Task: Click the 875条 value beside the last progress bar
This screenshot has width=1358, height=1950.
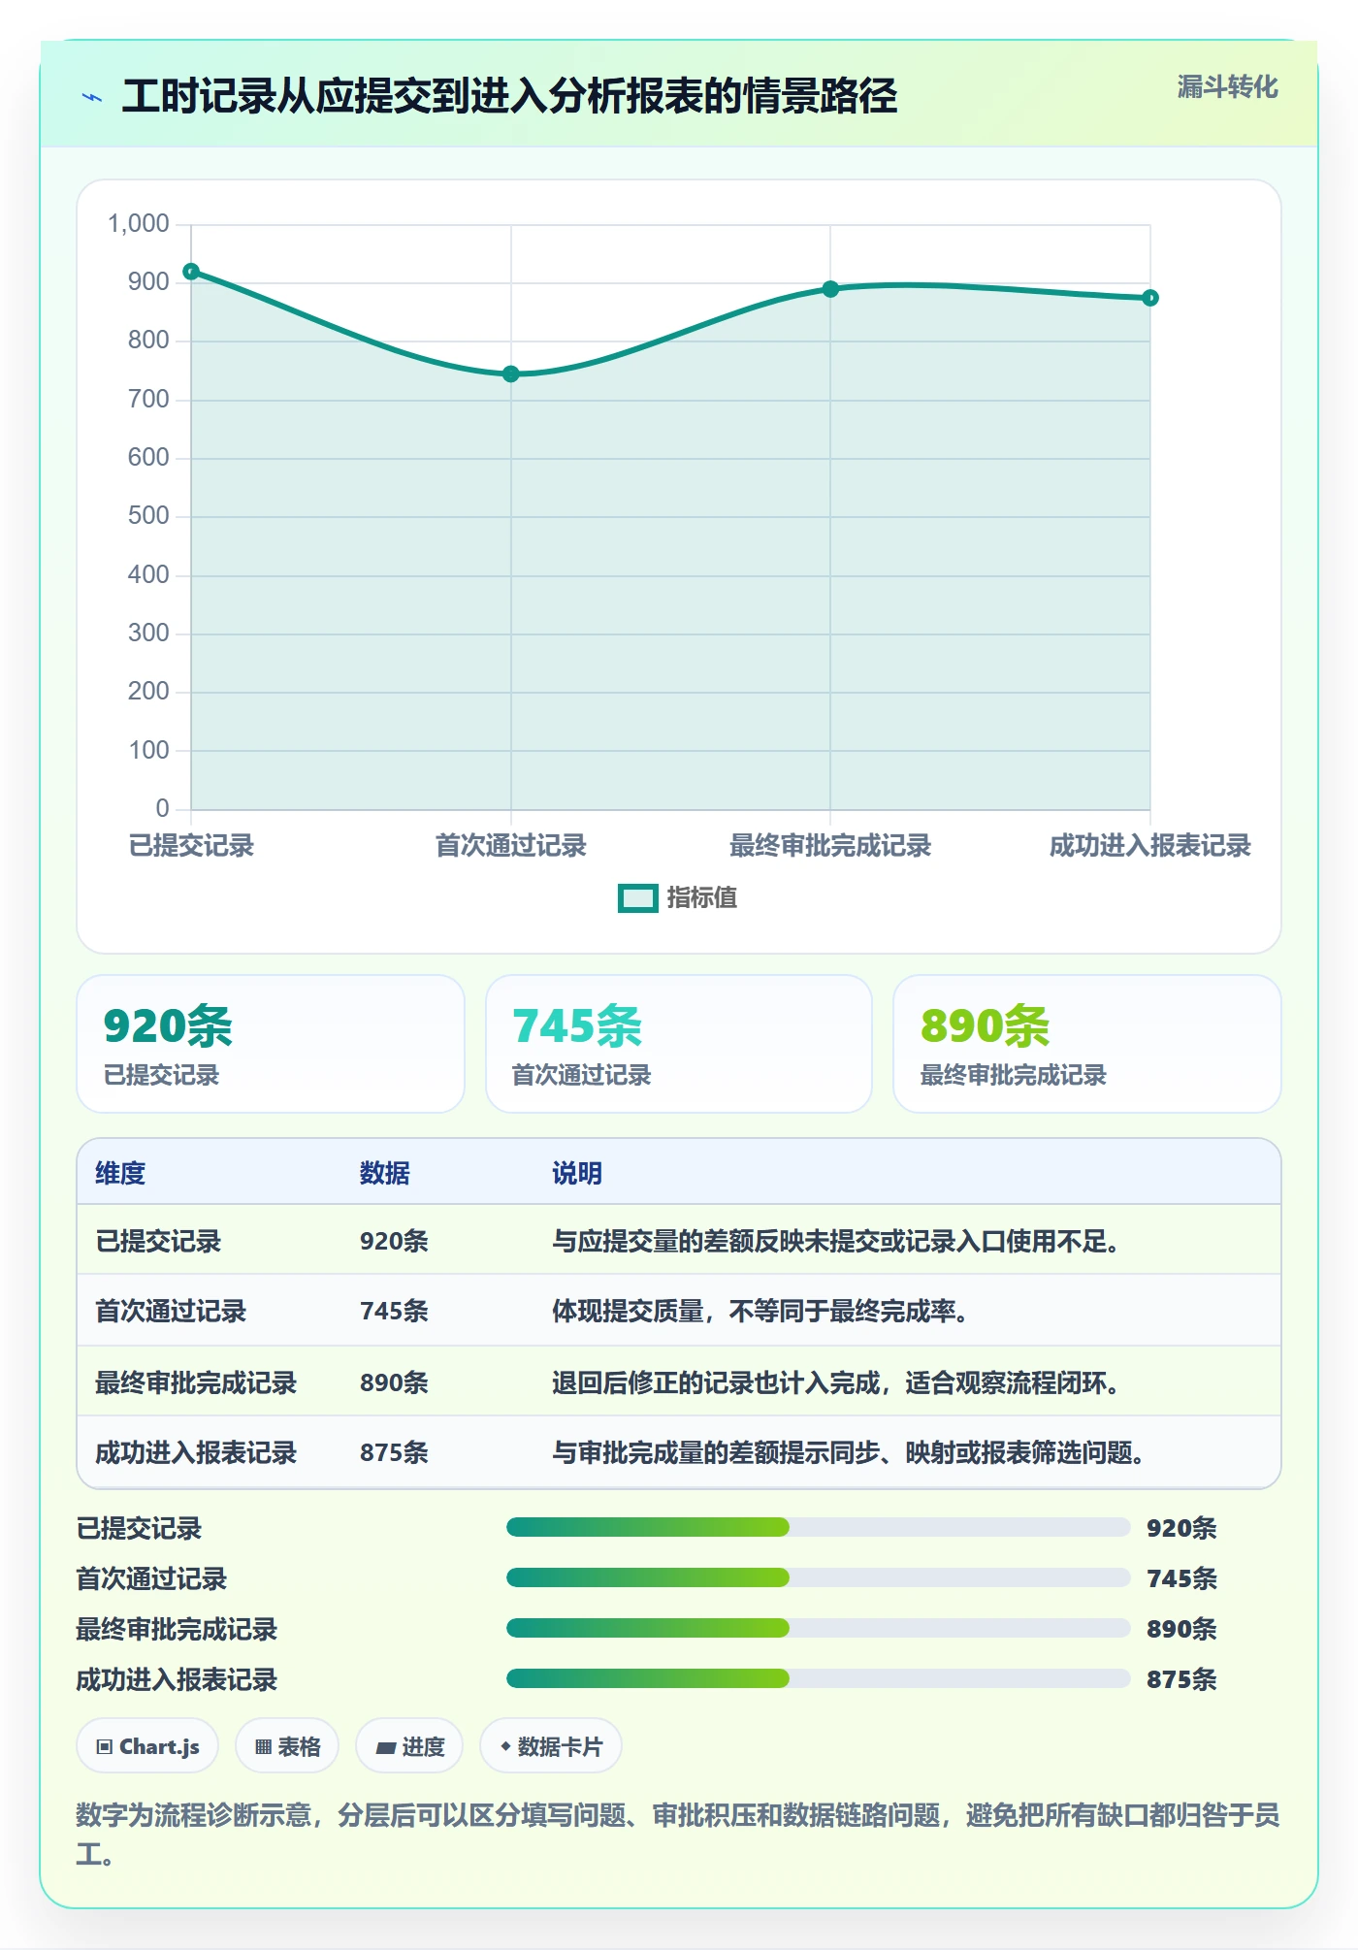Action: coord(1181,1679)
